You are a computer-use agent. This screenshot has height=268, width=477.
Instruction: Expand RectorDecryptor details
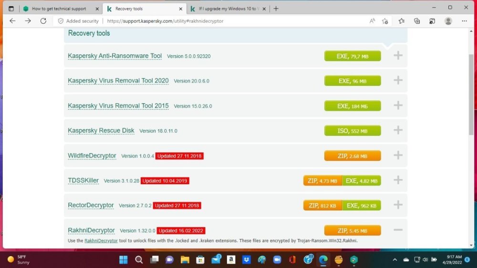tap(398, 205)
